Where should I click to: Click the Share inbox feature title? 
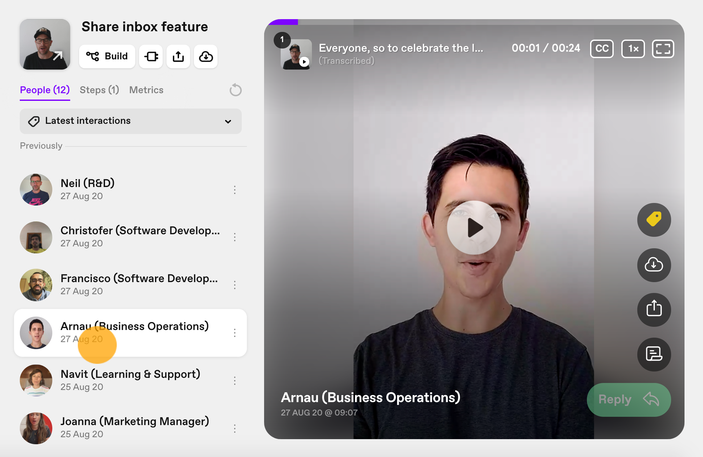point(144,27)
